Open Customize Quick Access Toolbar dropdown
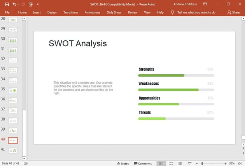The width and height of the screenshot is (245, 166). pos(37,4)
